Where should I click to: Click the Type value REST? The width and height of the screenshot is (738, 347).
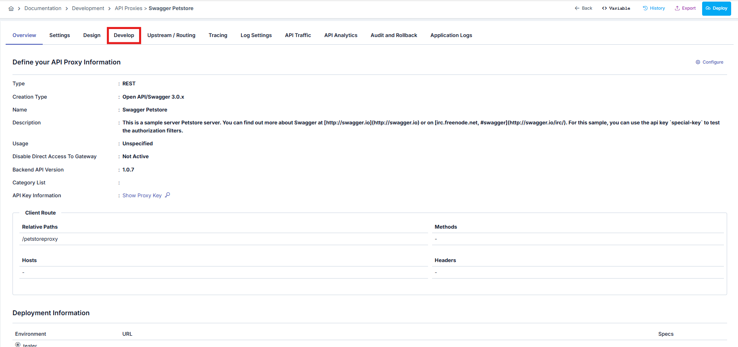(129, 84)
